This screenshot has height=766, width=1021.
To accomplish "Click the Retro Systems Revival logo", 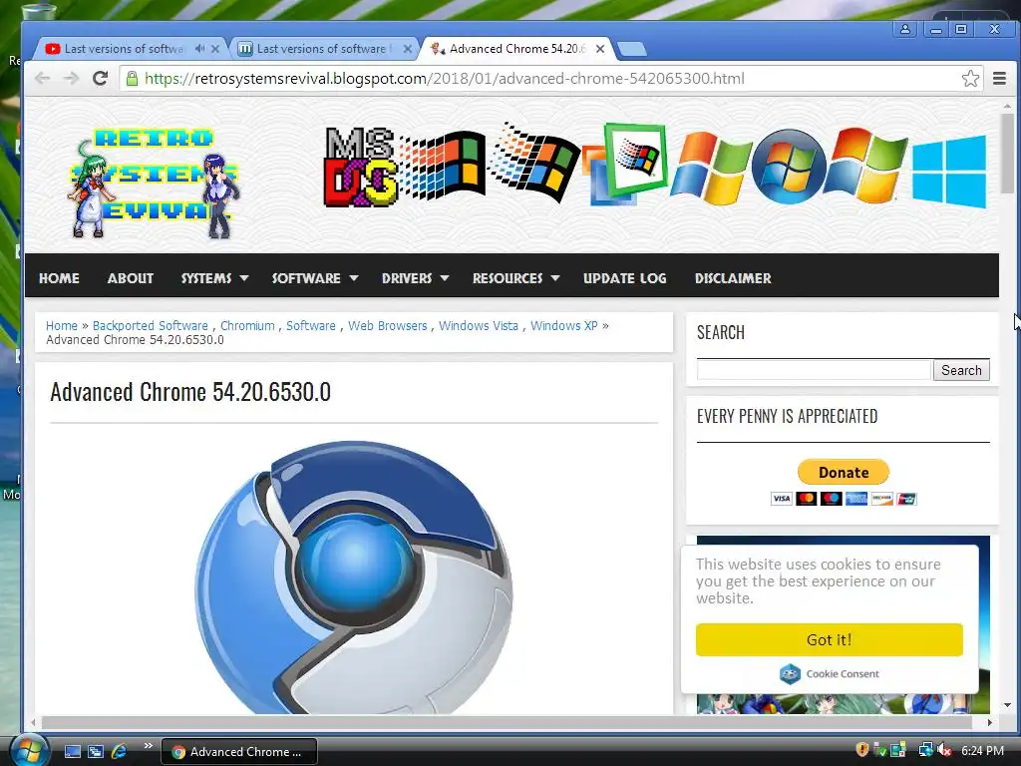I will click(x=155, y=183).
